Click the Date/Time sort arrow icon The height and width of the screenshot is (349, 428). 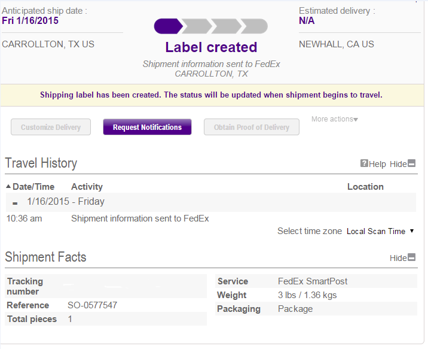tap(8, 187)
